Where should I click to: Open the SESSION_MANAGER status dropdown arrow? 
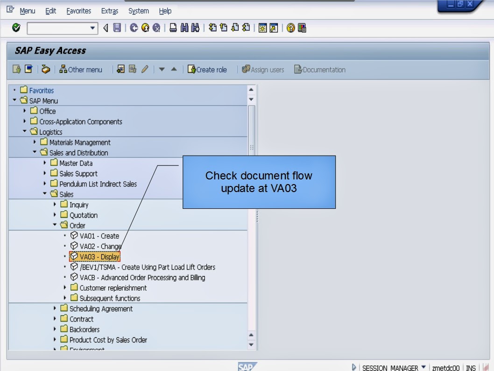(x=423, y=367)
